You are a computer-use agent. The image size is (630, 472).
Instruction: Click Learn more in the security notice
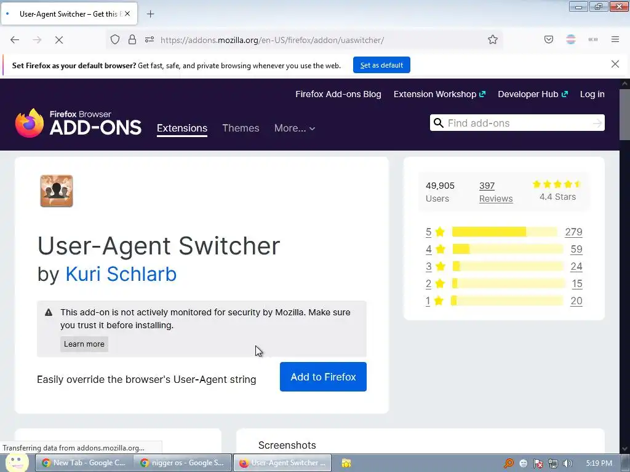(84, 344)
